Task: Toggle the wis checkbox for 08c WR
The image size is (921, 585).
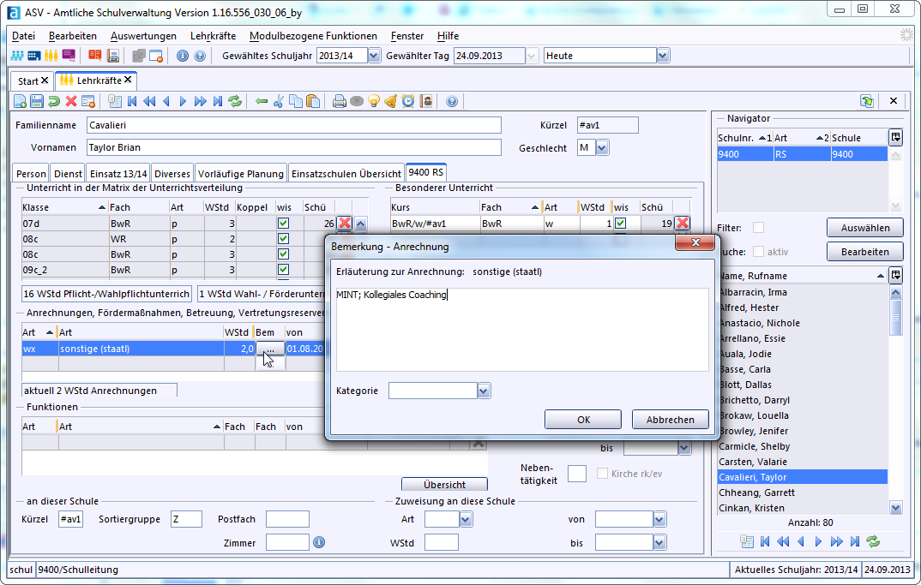Action: click(x=283, y=239)
